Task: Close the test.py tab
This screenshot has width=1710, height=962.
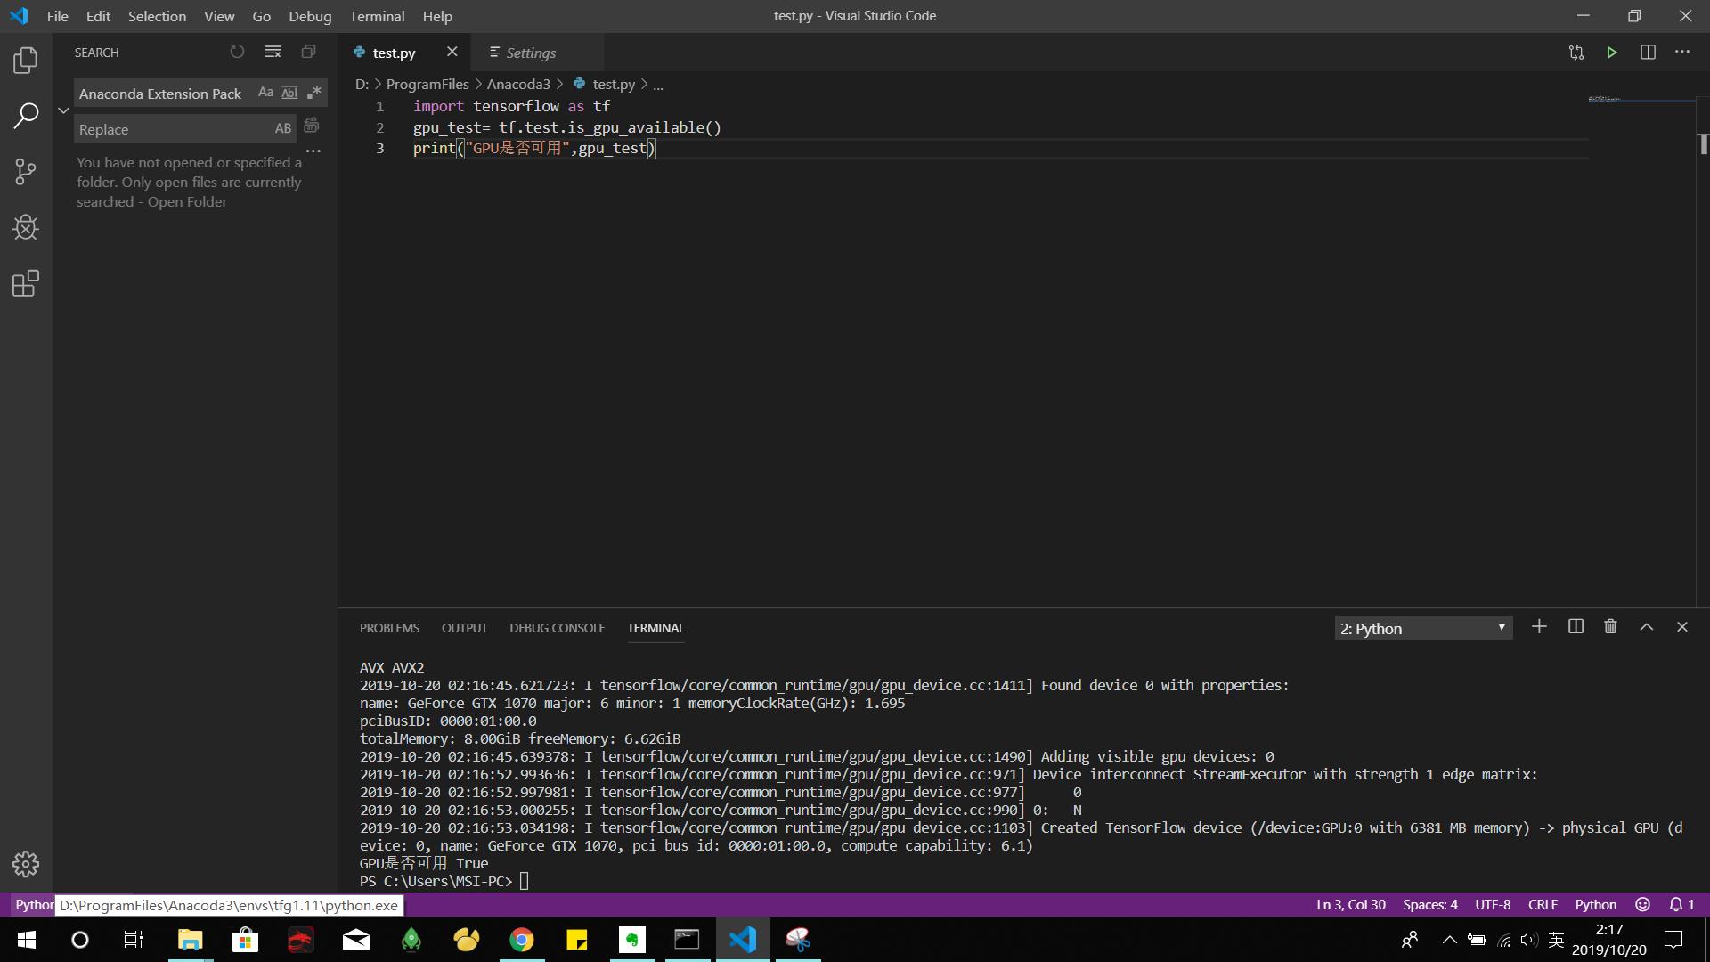Action: click(x=452, y=52)
